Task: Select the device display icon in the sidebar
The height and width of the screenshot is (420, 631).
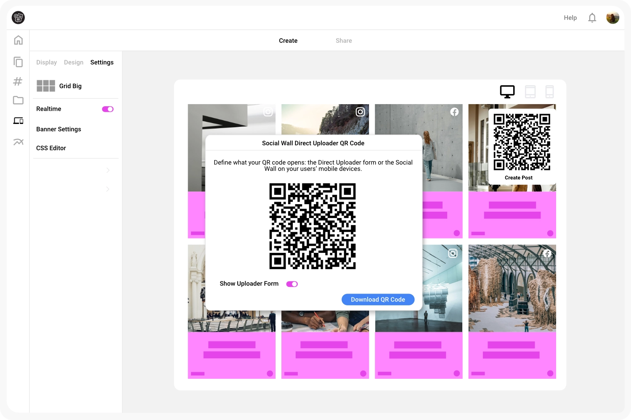Action: coord(18,121)
